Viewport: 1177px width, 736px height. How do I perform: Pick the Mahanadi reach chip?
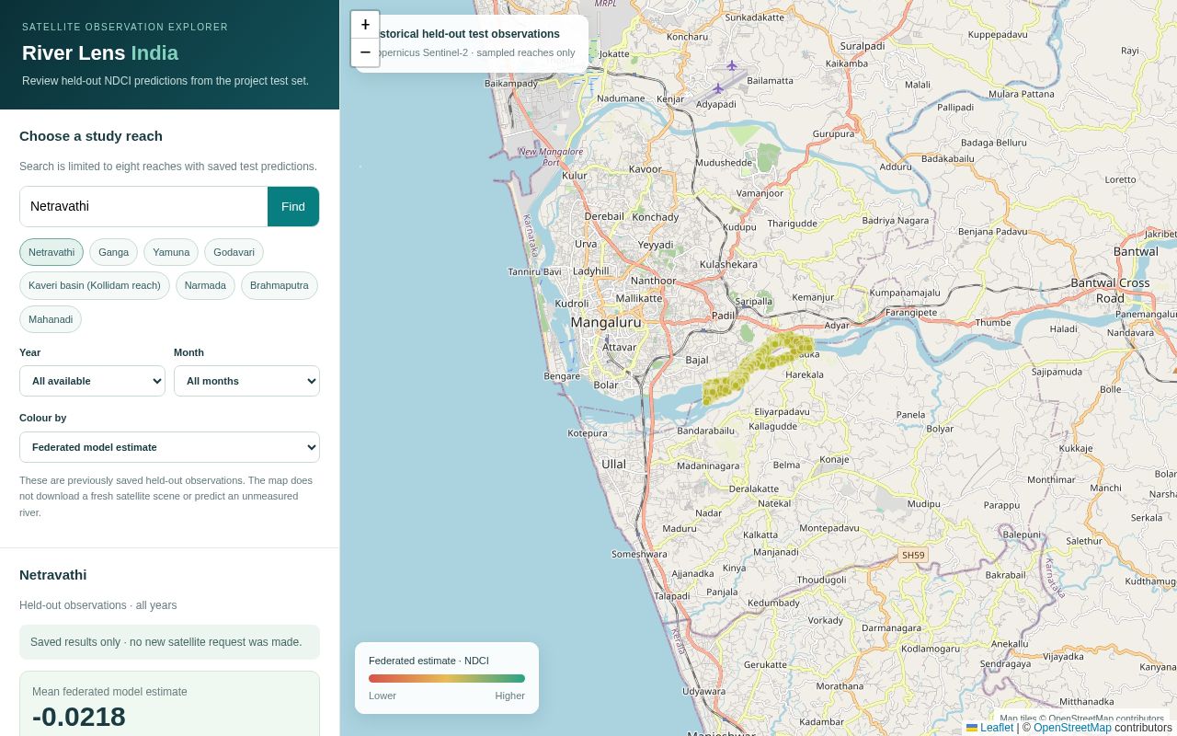[x=51, y=319]
